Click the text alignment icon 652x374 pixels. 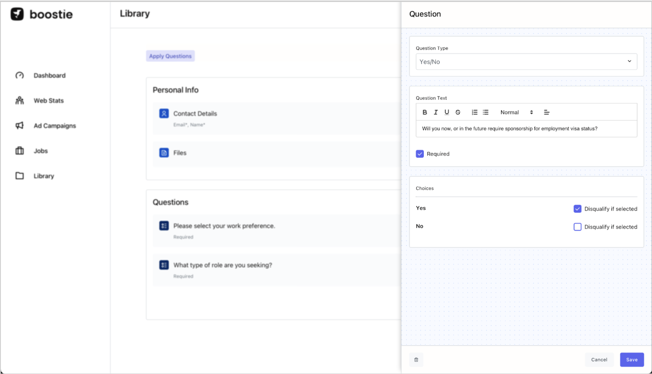click(546, 112)
